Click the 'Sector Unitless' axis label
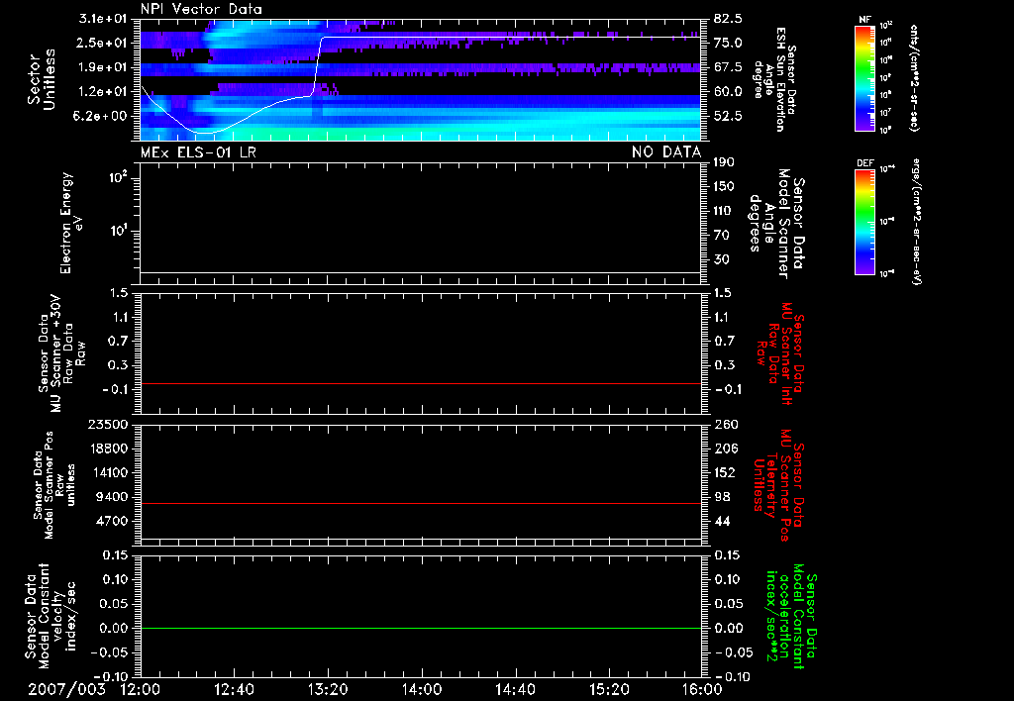Viewport: 1014px width, 701px height. 42,79
